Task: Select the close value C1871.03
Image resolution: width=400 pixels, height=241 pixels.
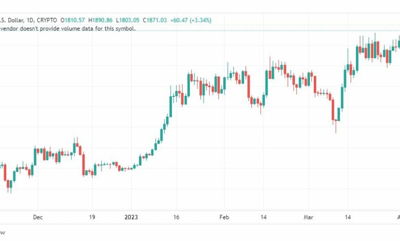Action: [x=155, y=20]
